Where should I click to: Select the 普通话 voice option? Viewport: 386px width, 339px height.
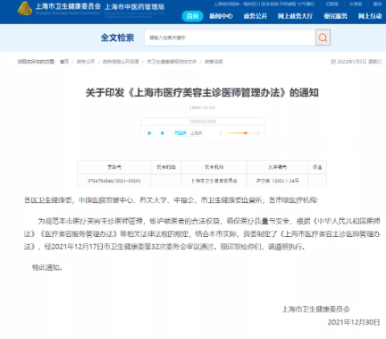coord(180,133)
